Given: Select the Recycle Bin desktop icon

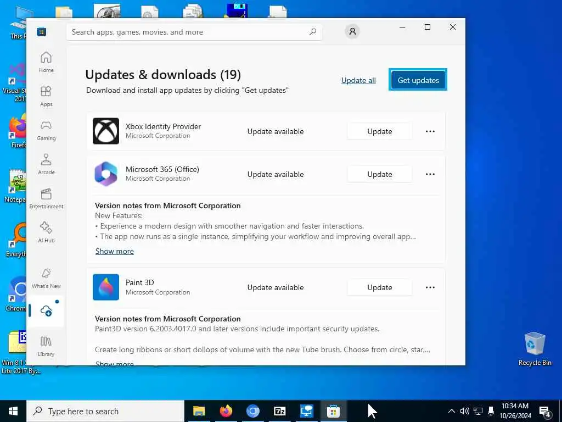Looking at the screenshot, I should 535,348.
